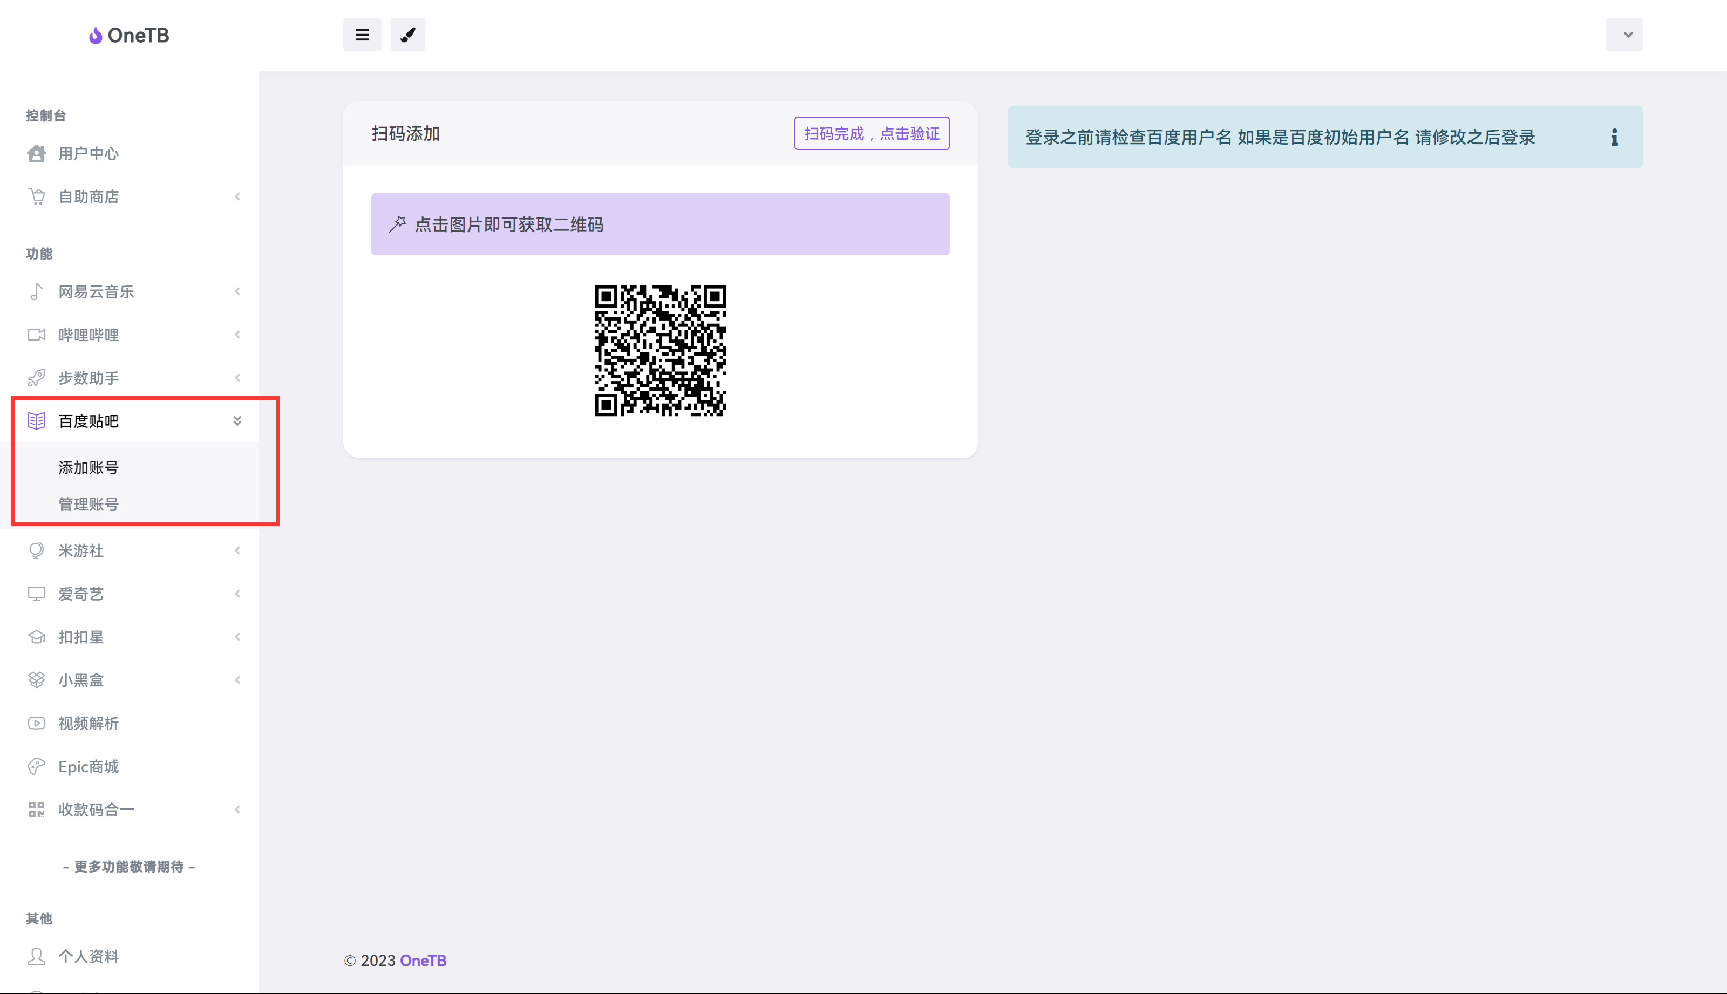The width and height of the screenshot is (1727, 994).
Task: Click the info icon in login notice
Action: (1614, 137)
